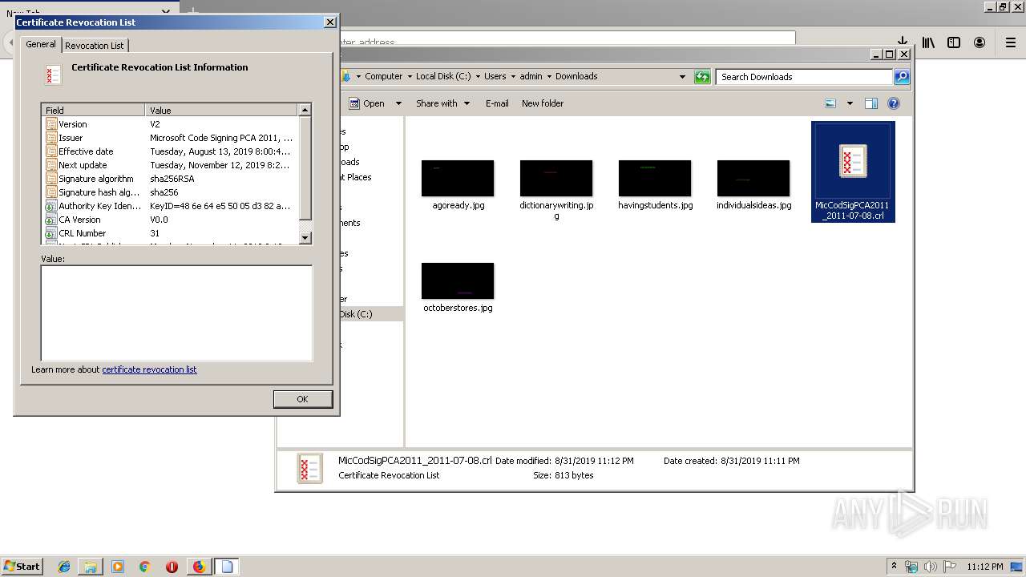Select the Issuer field row

point(171,138)
